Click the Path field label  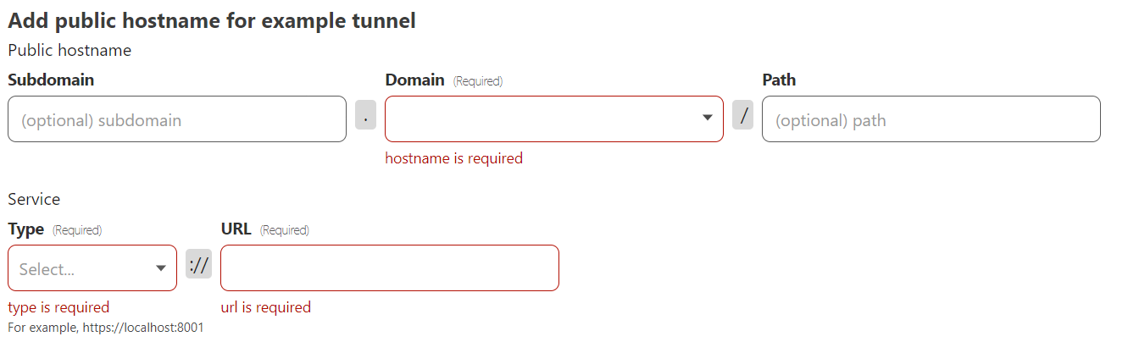pyautogui.click(x=779, y=80)
